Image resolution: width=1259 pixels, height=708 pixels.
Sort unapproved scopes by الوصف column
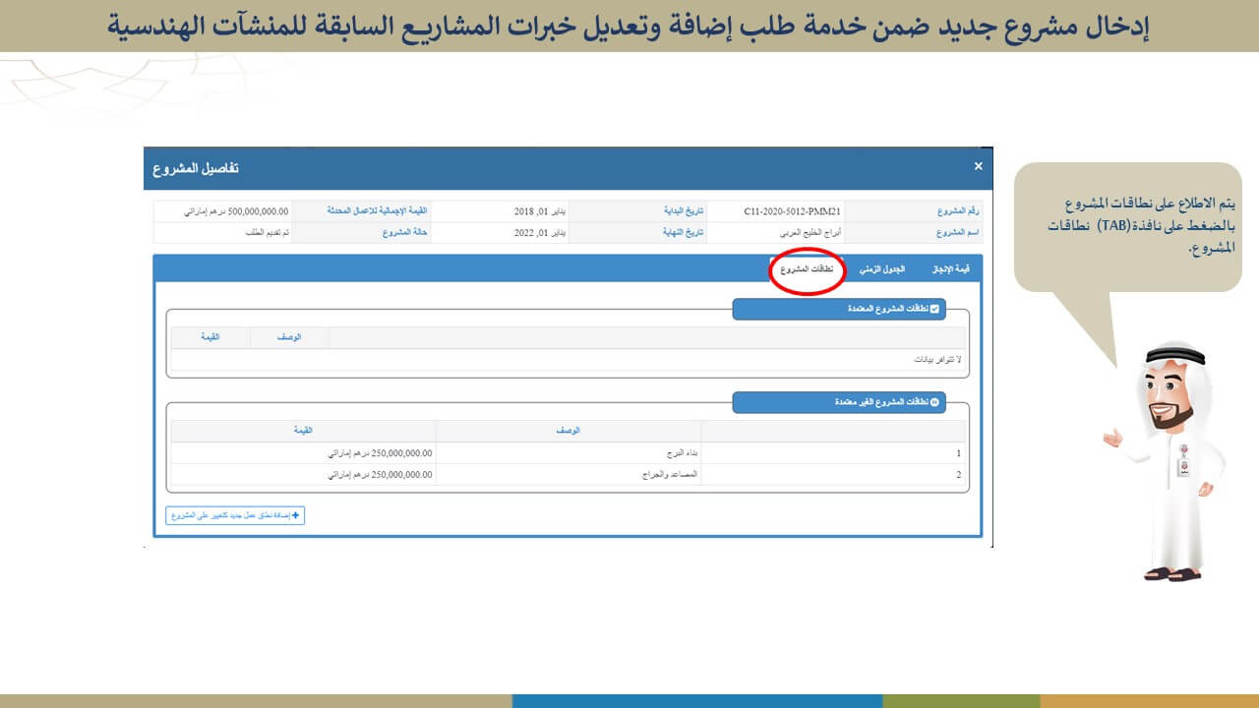pos(569,431)
